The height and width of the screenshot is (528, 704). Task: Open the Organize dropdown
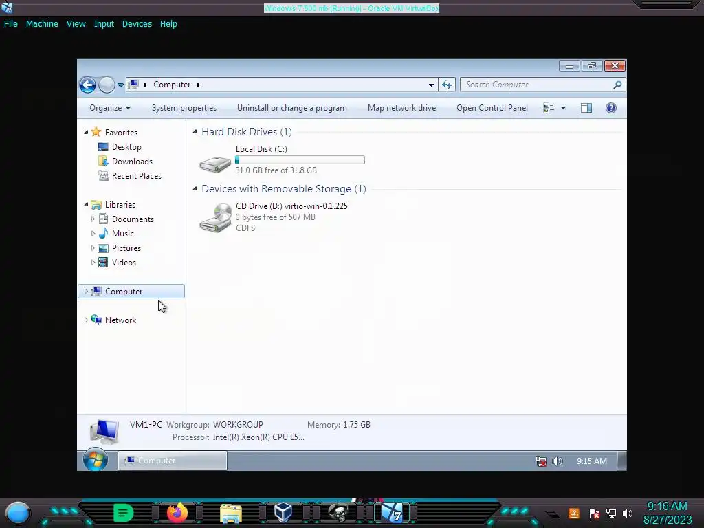tap(110, 108)
